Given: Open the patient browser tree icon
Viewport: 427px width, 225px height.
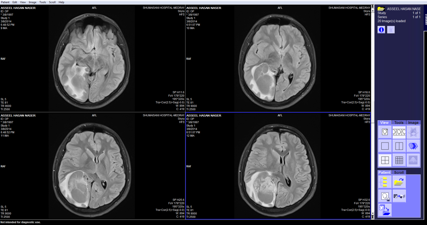Looking at the screenshot, I should (x=385, y=182).
